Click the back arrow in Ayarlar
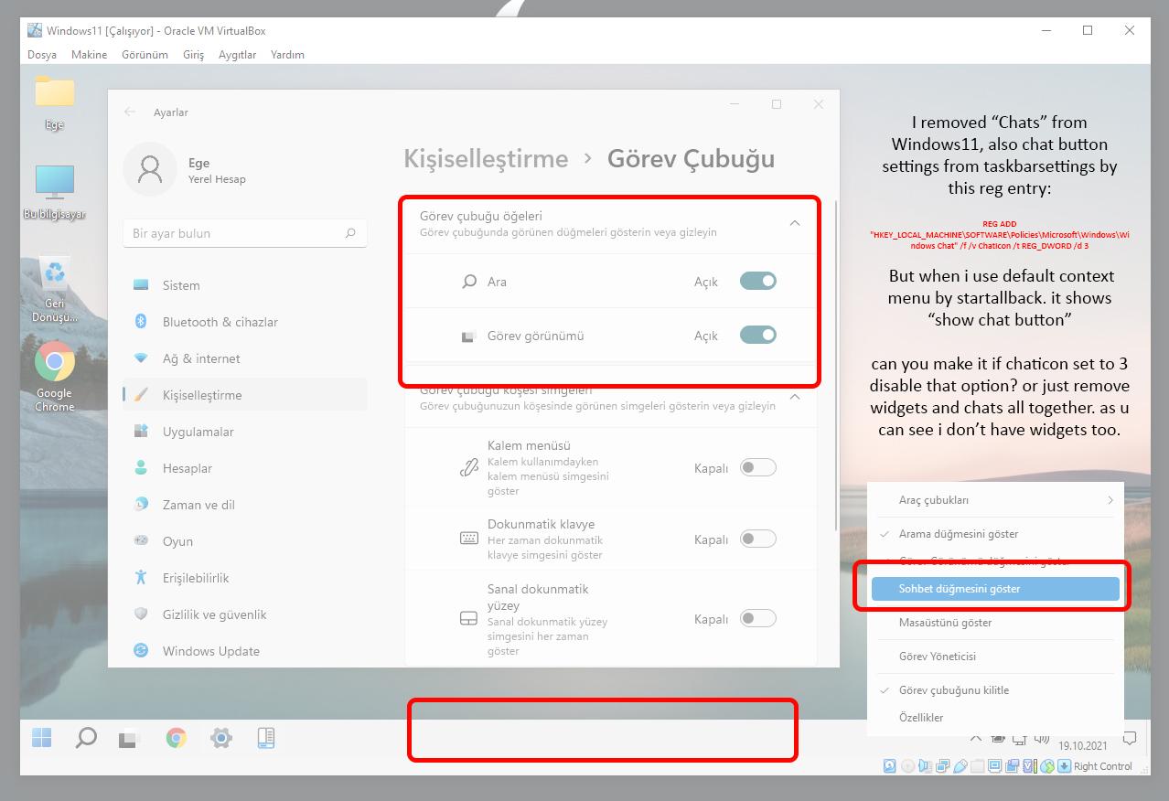The width and height of the screenshot is (1169, 801). (x=130, y=112)
